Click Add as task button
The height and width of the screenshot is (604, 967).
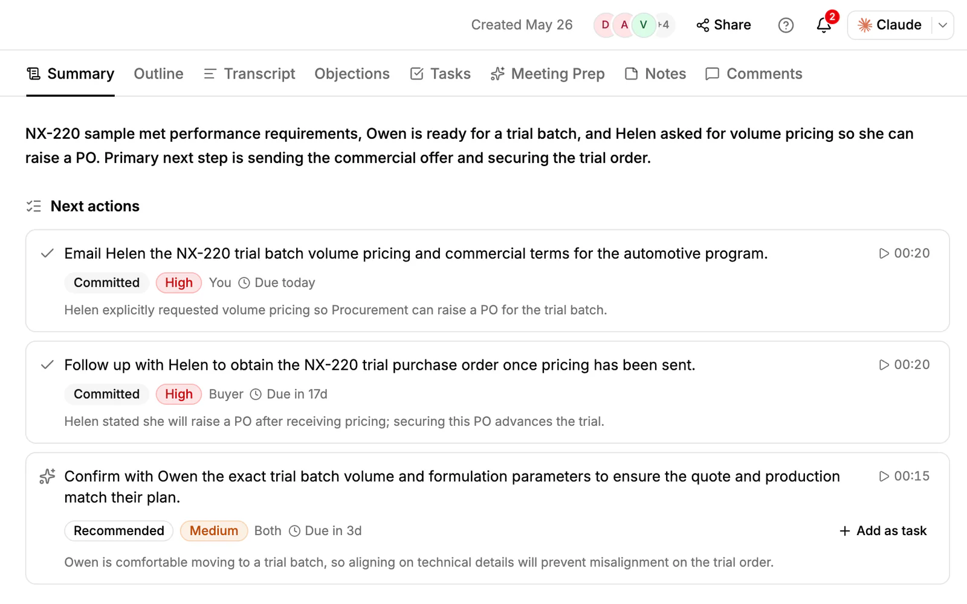pos(883,531)
